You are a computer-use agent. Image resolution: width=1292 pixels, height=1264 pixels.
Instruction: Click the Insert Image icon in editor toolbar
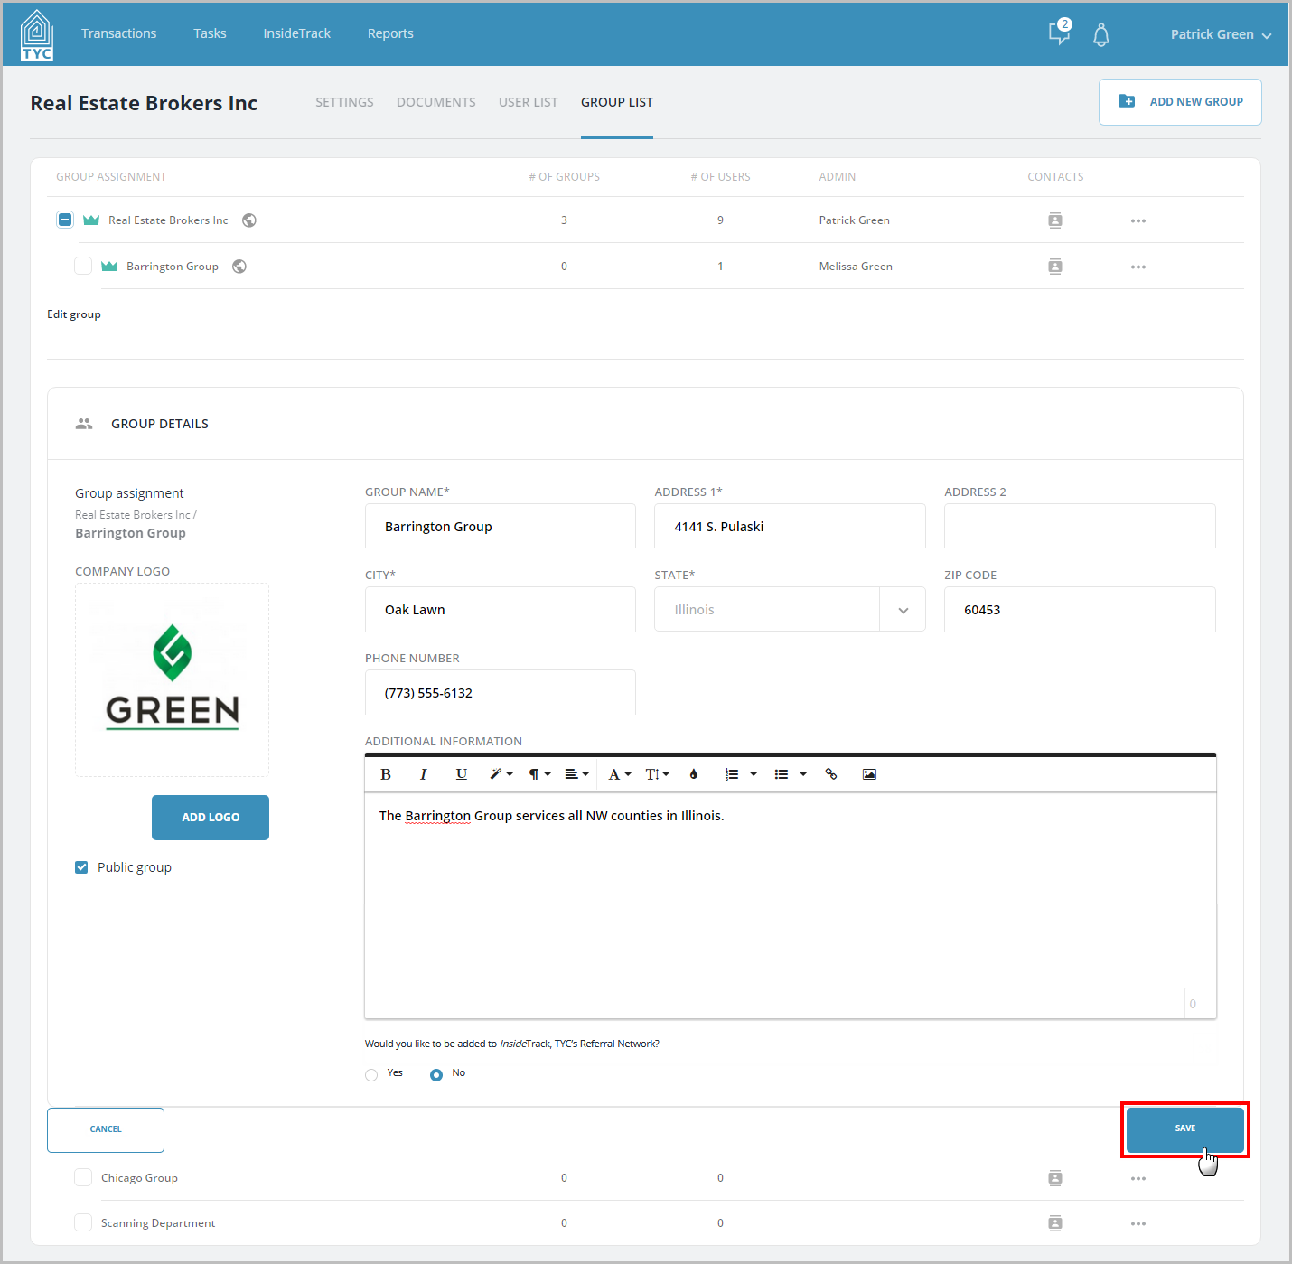pos(869,774)
